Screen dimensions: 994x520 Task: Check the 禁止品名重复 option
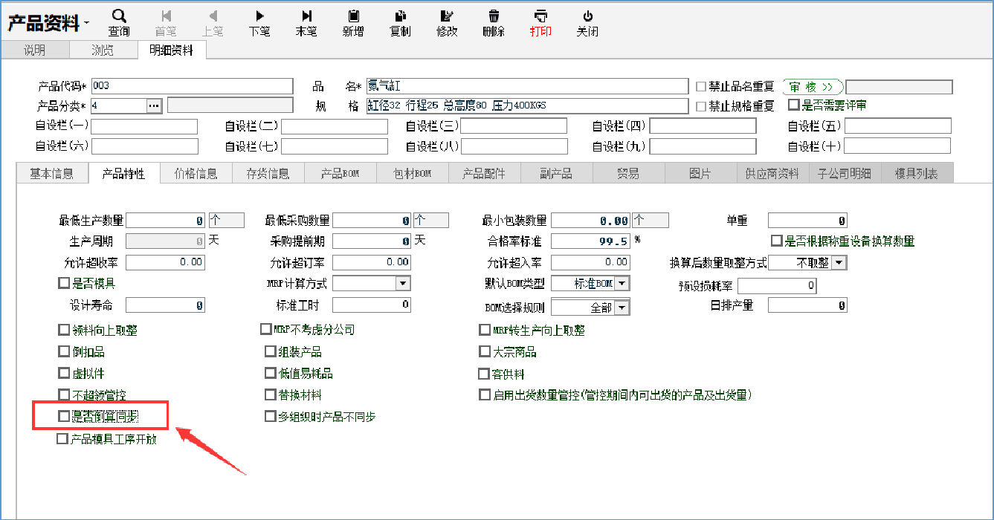point(701,86)
